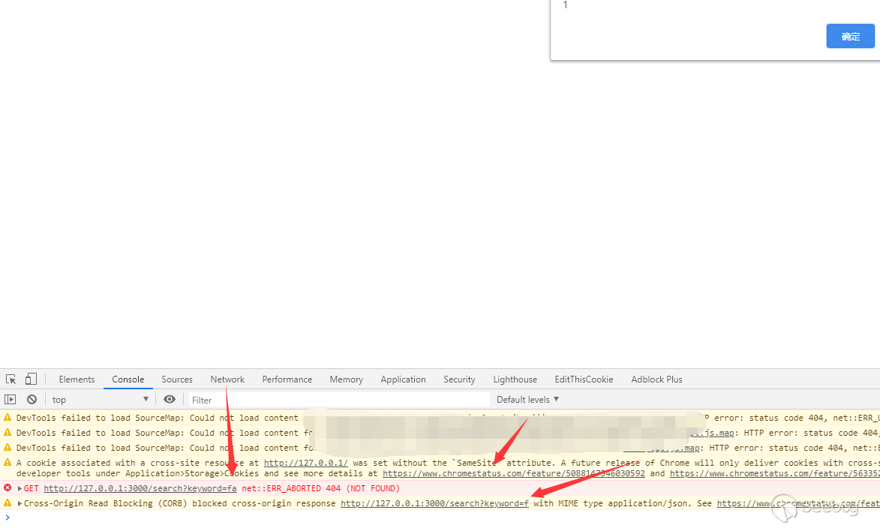Image resolution: width=880 pixels, height=528 pixels.
Task: Create a live expression with the eye icon
Action: coord(170,399)
